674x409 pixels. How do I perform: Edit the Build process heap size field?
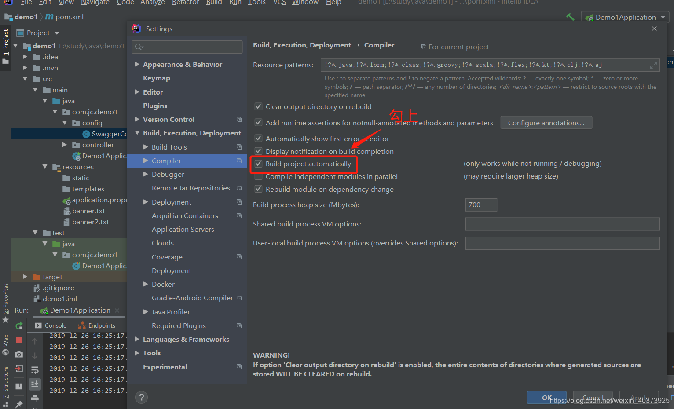tap(480, 204)
